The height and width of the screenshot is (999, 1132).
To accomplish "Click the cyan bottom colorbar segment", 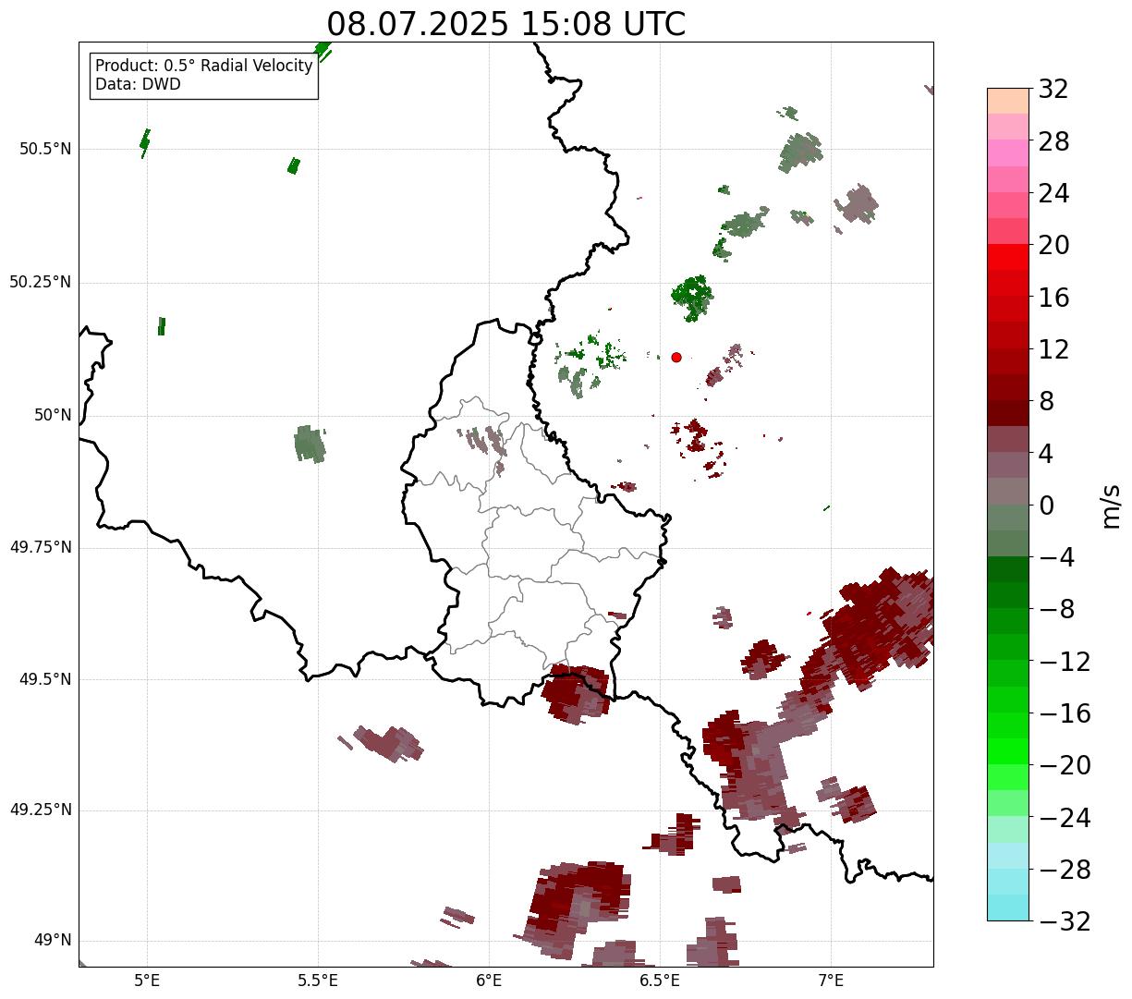I will tap(1008, 908).
